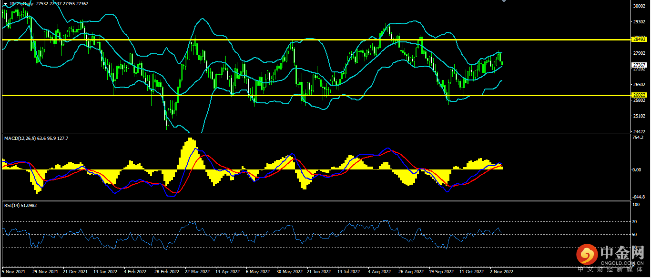Click the 30002 value on price scale
This screenshot has height=278, width=651.
click(x=639, y=6)
